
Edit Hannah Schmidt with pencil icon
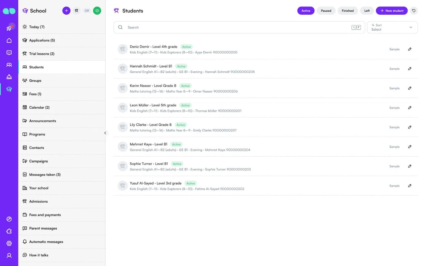click(x=410, y=69)
